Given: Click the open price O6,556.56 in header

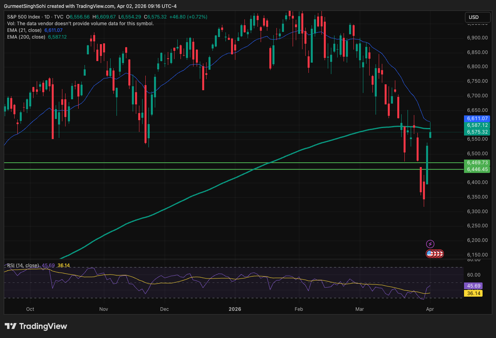Looking at the screenshot, I should 78,17.
